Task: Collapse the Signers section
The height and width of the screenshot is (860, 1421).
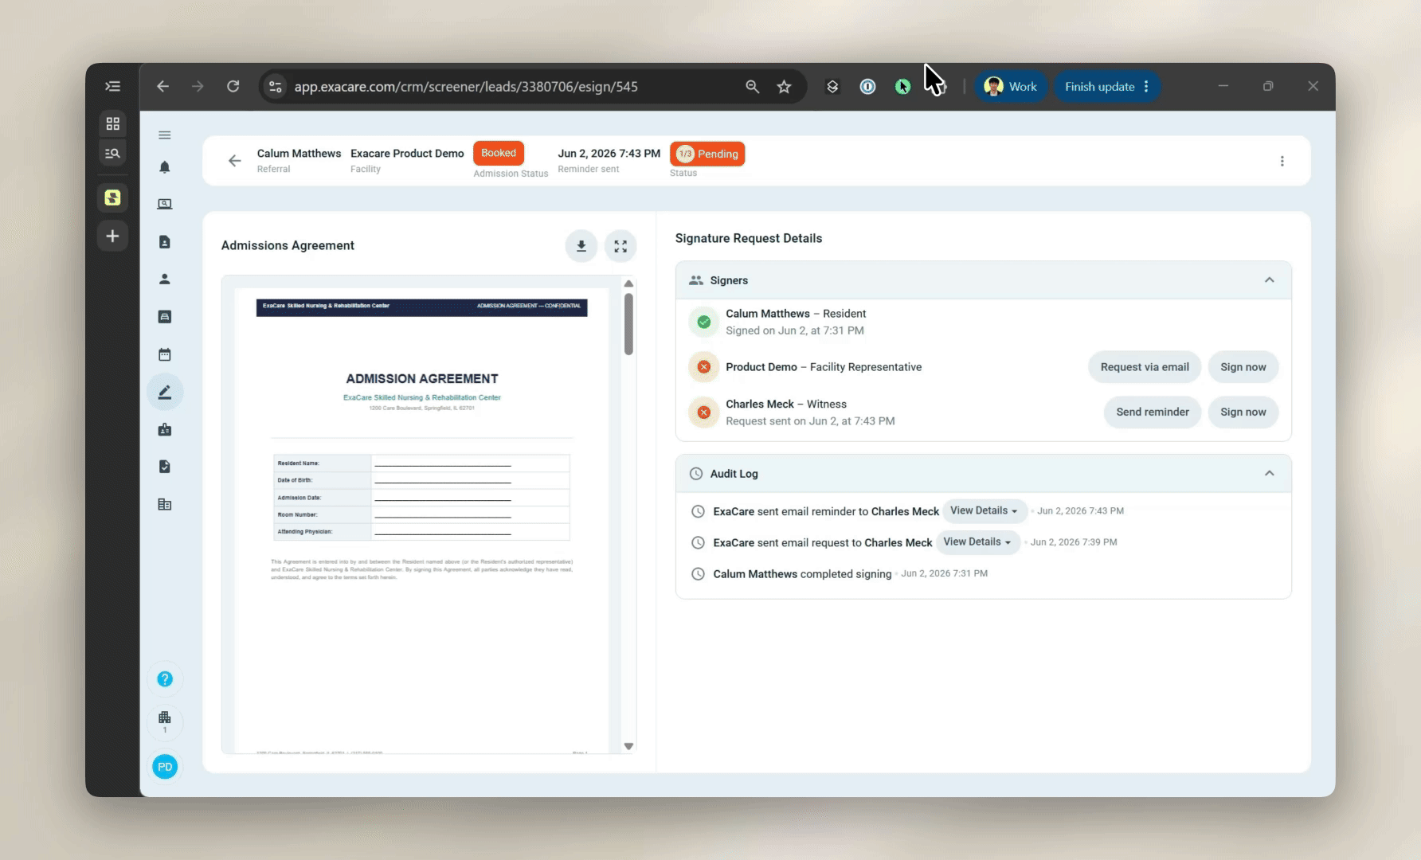Action: click(x=1269, y=280)
